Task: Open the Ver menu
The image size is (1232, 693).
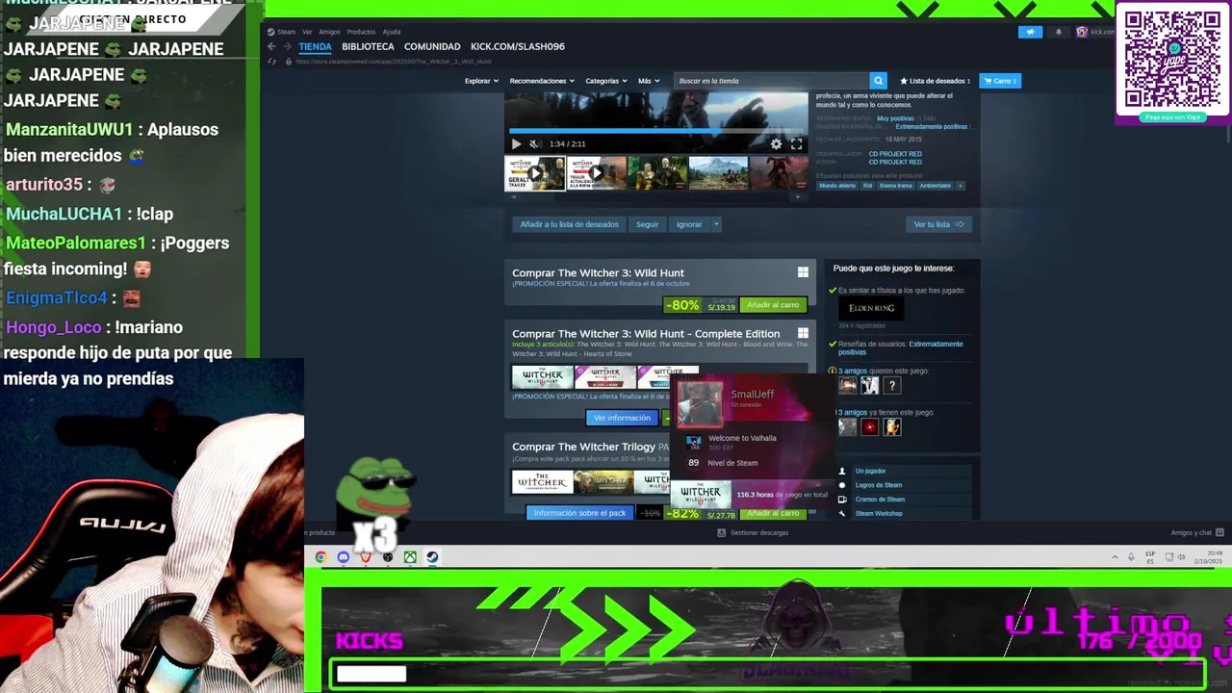Action: tap(307, 32)
